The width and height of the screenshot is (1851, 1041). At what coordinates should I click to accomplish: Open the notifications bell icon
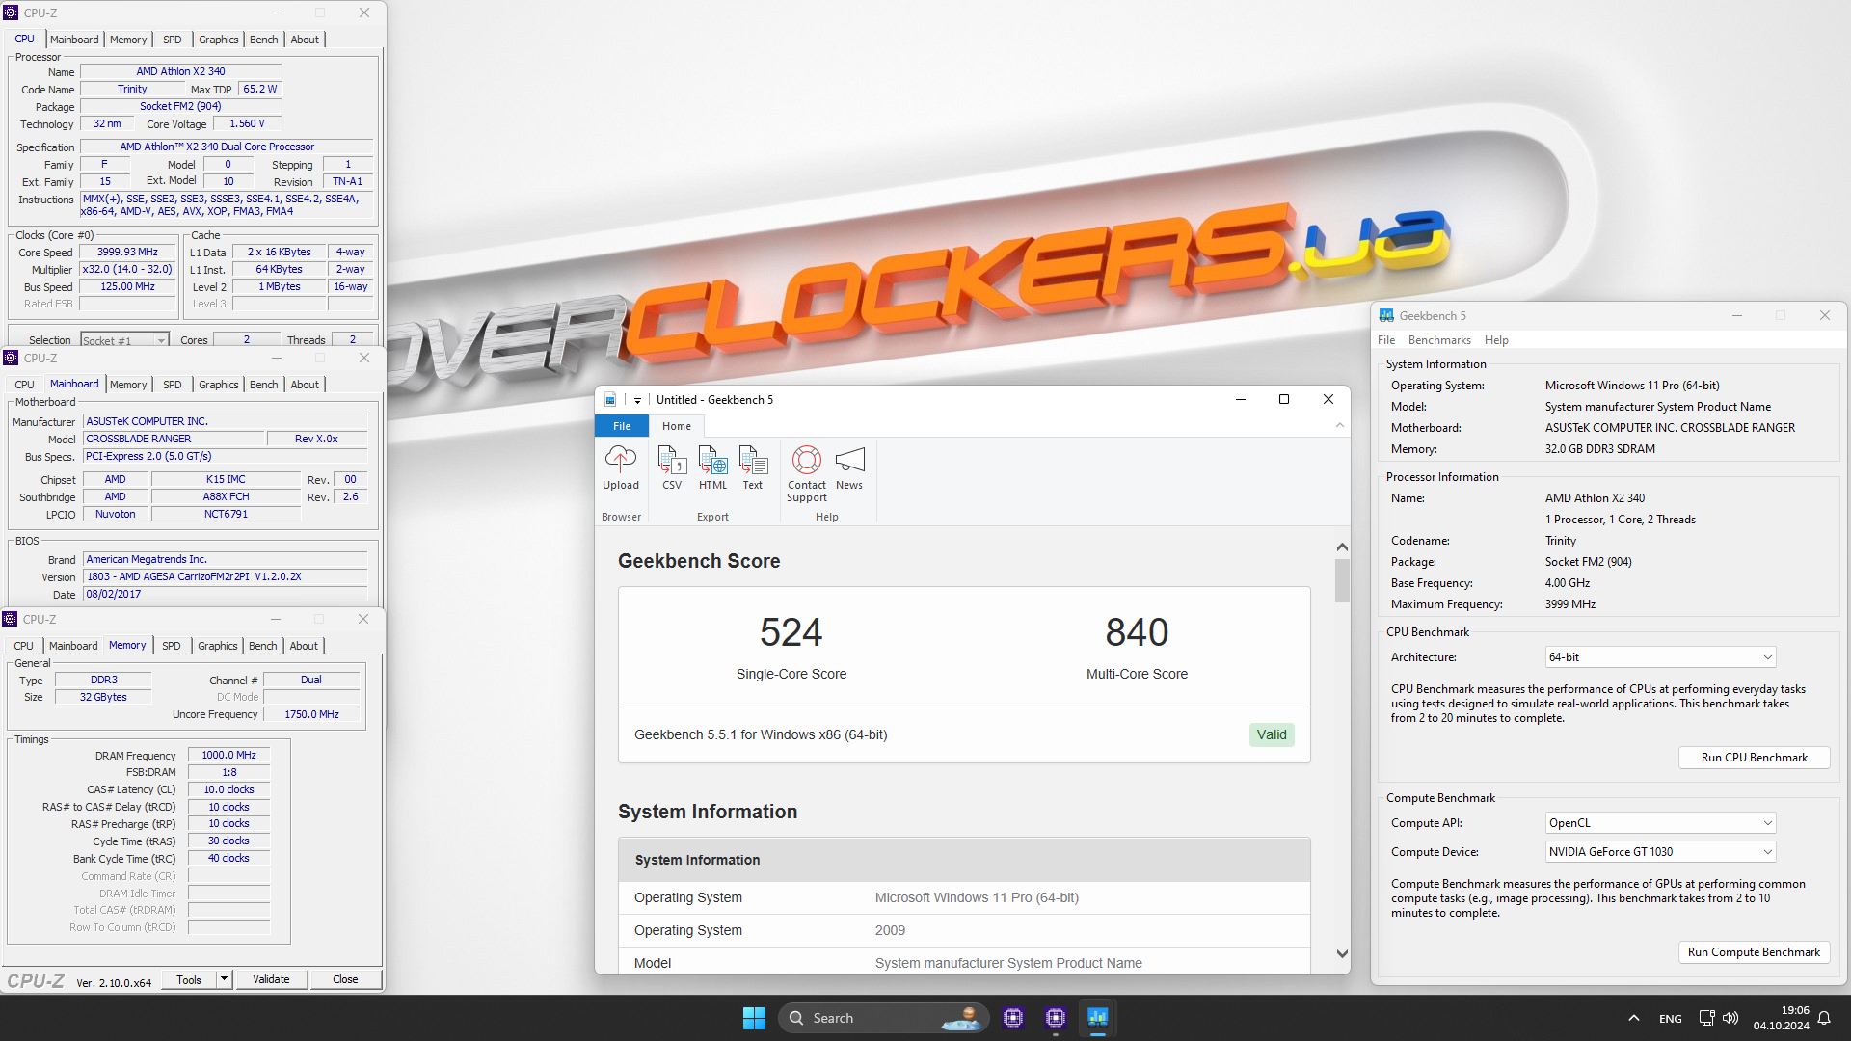pos(1824,1018)
